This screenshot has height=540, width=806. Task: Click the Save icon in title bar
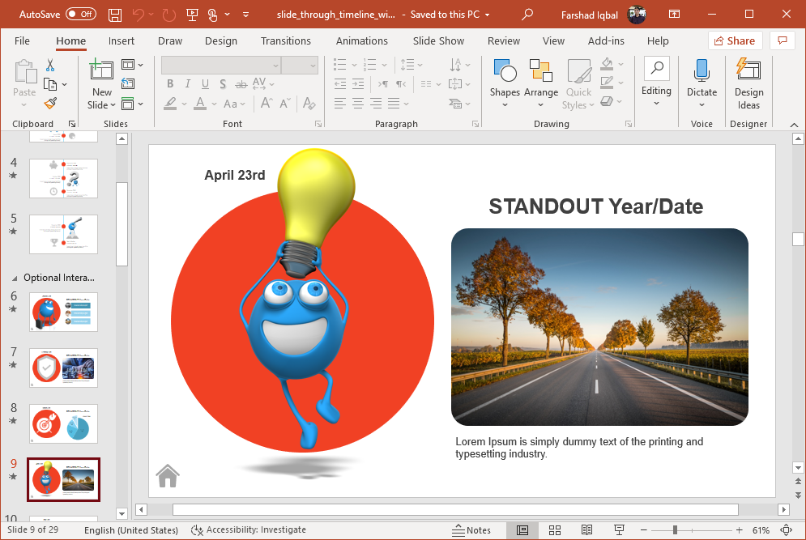click(x=115, y=15)
